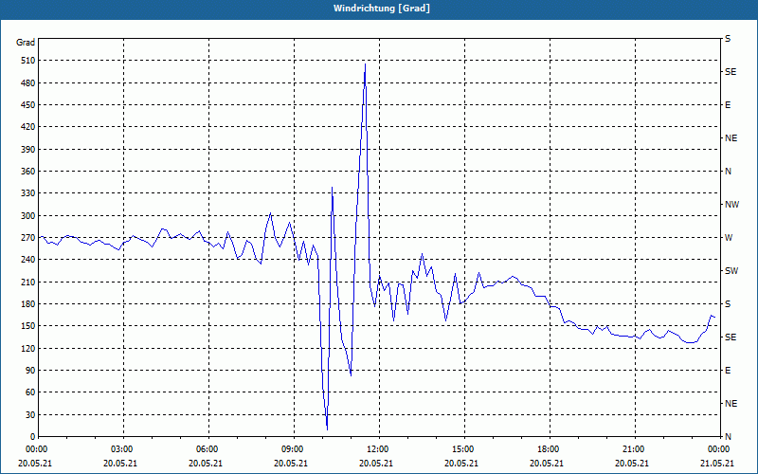
Task: Click the 15:00 time label
Action: [462, 449]
